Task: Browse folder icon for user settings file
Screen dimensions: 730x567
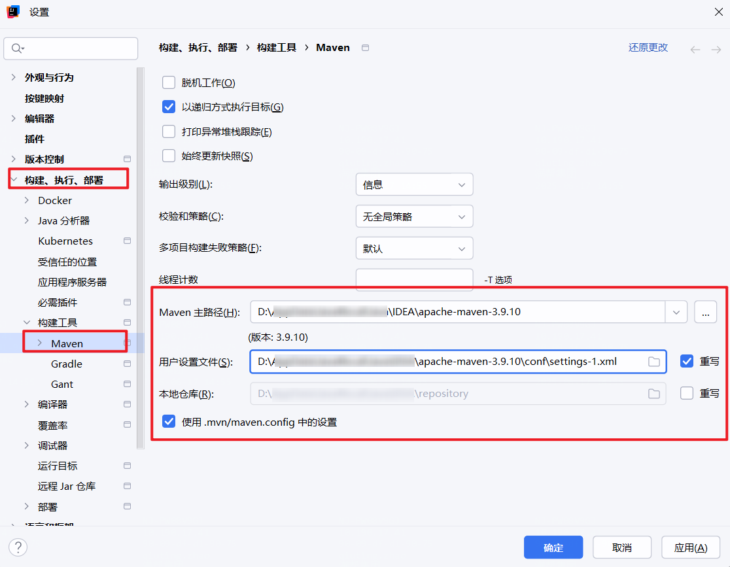Action: click(654, 362)
